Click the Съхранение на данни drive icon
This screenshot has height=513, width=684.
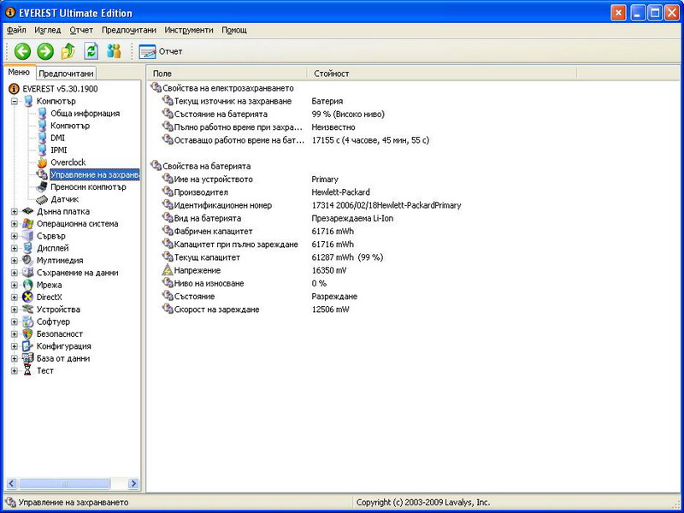[x=27, y=273]
